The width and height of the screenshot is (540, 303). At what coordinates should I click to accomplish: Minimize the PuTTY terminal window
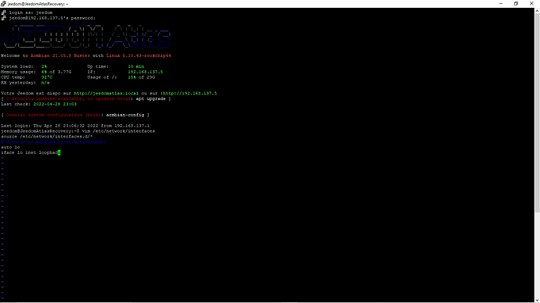click(501, 4)
